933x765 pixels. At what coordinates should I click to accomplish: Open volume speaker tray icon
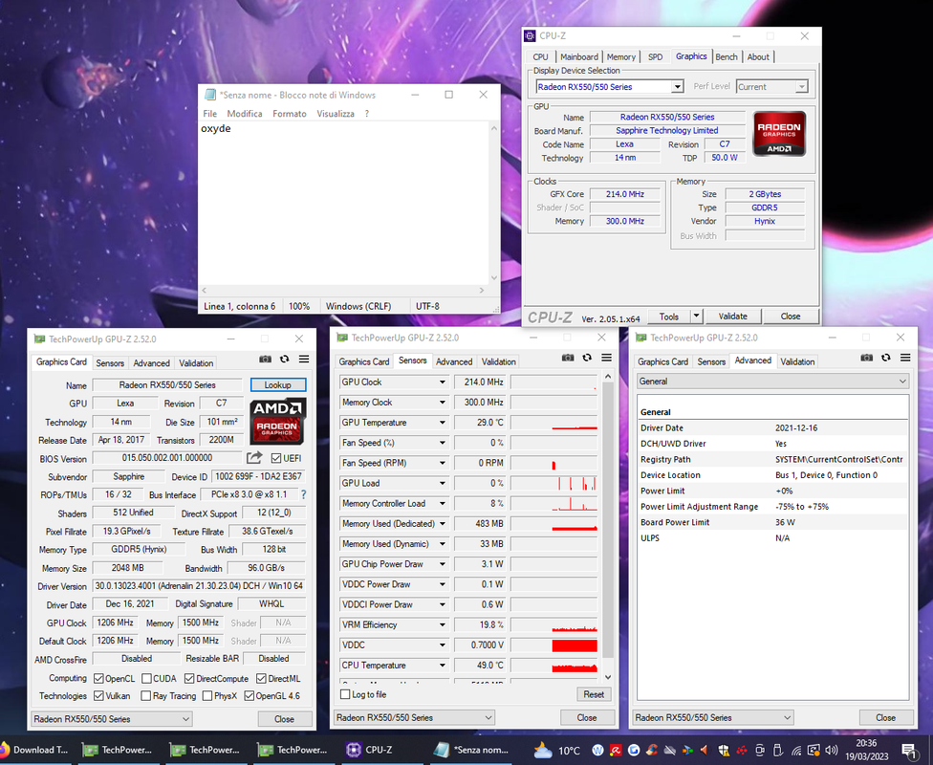832,750
